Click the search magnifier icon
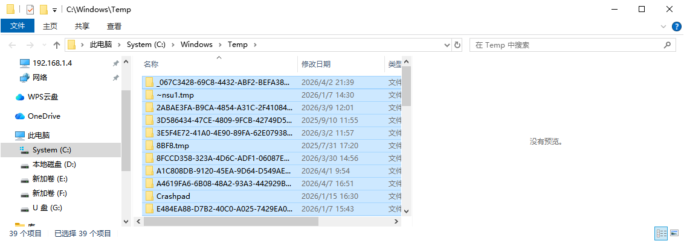Viewport: 684px width, 241px height. (x=667, y=45)
